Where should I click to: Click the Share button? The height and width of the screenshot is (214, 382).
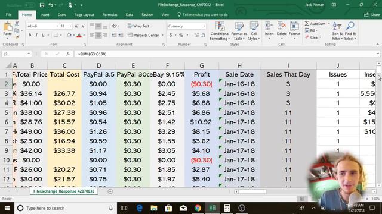coord(372,15)
